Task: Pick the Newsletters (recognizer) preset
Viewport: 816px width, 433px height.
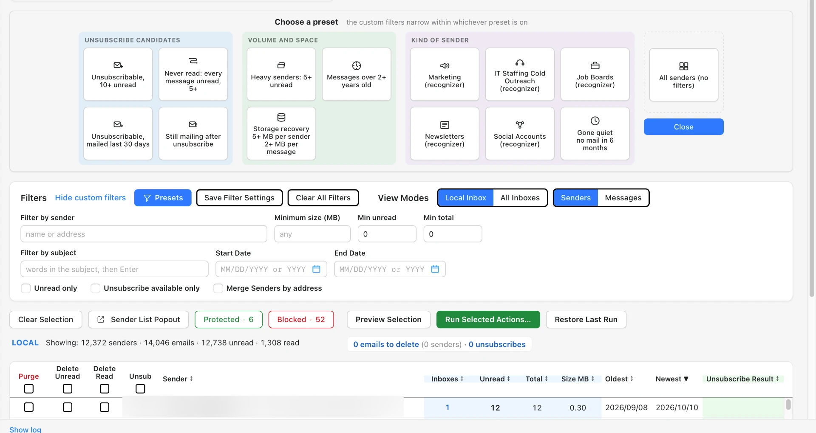Action: tap(445, 133)
